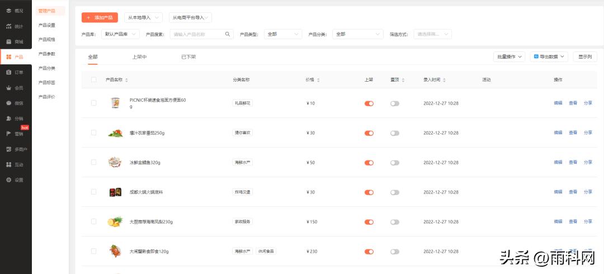Click the magnifier search icon in product search

(228, 34)
